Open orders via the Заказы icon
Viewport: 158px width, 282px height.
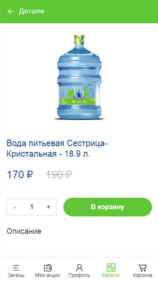pos(16,268)
